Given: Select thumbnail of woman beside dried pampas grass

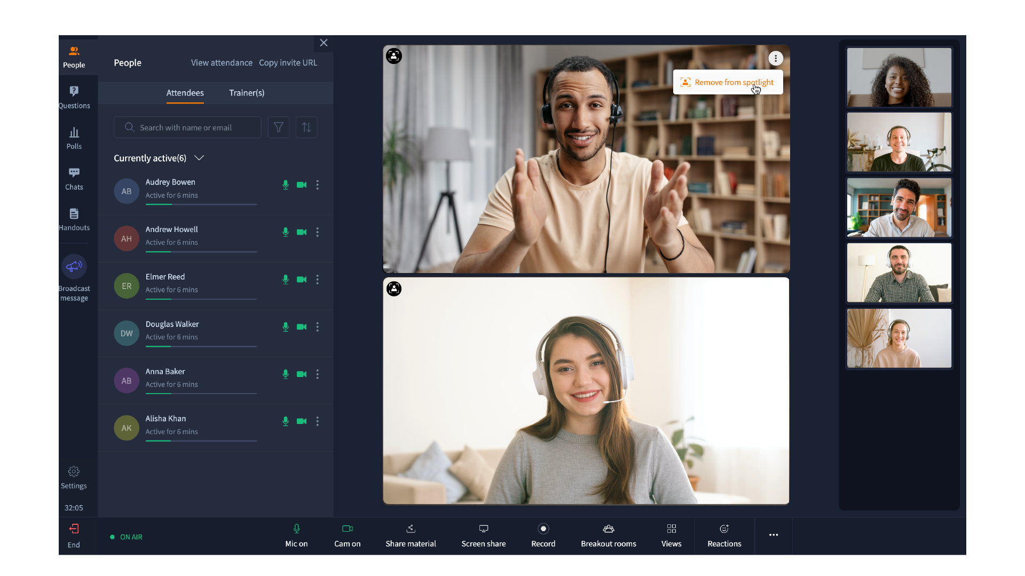Looking at the screenshot, I should pyautogui.click(x=899, y=338).
